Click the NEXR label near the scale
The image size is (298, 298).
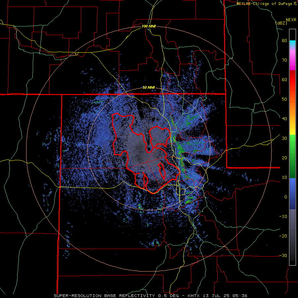pos(291,20)
